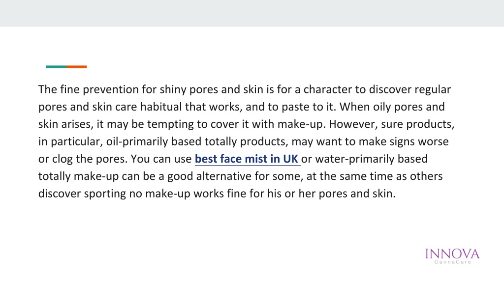Click the 'CannaCare' subtitle under the logo

[x=453, y=262]
